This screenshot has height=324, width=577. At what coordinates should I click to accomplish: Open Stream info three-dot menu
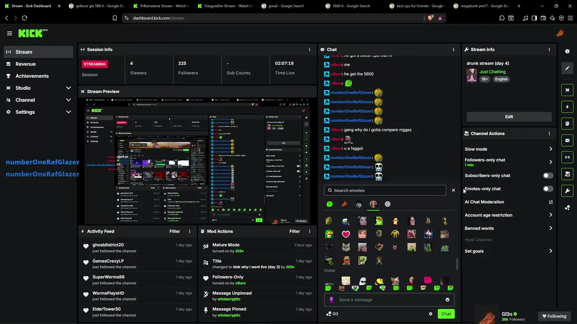(x=549, y=49)
